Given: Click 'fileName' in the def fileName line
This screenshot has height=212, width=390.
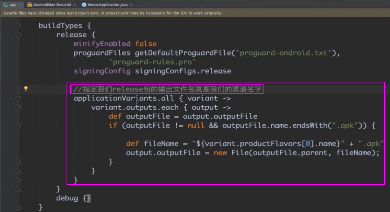Looking at the screenshot, I should coord(161,144).
